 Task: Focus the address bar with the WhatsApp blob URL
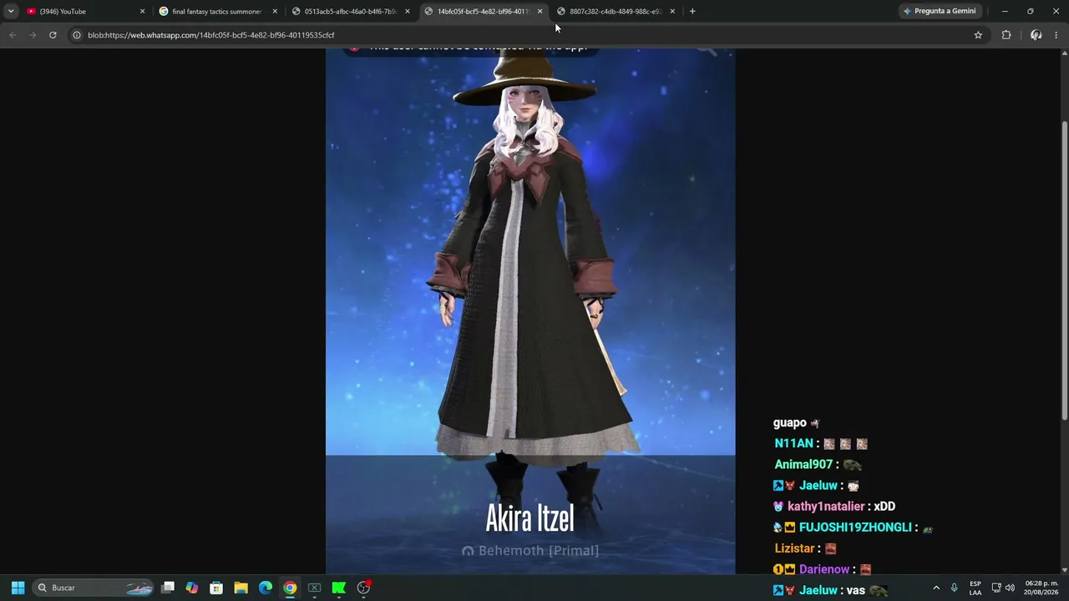[526, 35]
